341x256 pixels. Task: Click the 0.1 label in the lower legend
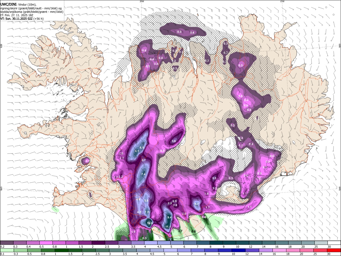click(x=2, y=254)
